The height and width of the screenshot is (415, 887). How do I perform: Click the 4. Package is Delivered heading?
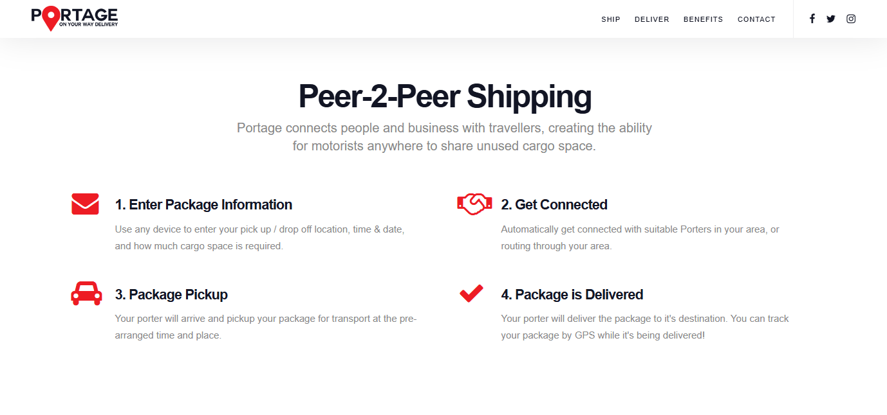pyautogui.click(x=572, y=294)
